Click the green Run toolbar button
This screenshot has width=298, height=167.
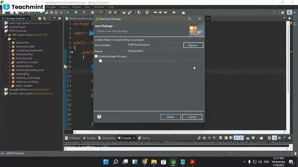click(x=76, y=13)
